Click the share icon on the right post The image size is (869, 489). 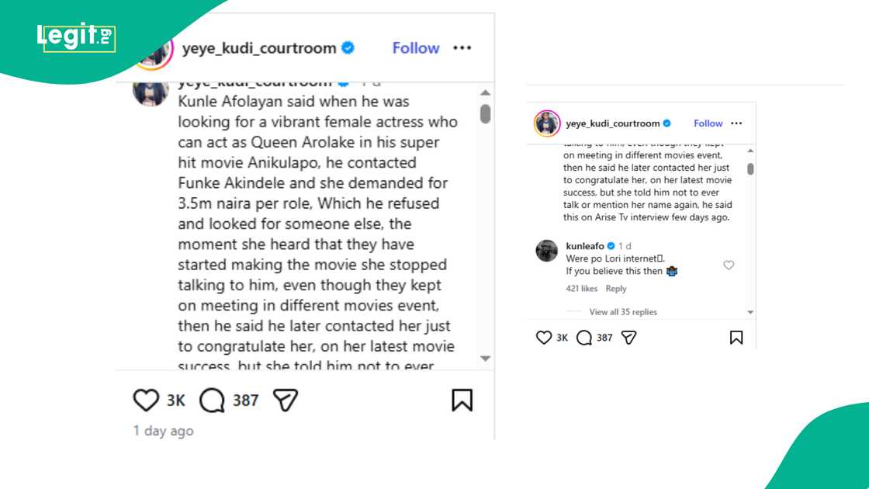click(628, 338)
